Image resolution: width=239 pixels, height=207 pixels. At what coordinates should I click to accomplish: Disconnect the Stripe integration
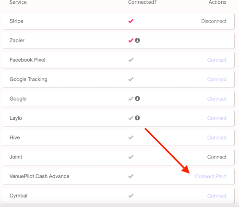(214, 21)
